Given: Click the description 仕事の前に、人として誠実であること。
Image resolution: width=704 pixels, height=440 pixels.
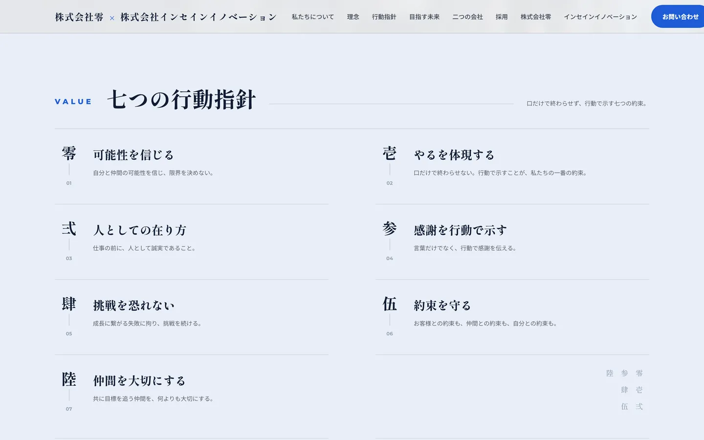Looking at the screenshot, I should click(x=145, y=248).
